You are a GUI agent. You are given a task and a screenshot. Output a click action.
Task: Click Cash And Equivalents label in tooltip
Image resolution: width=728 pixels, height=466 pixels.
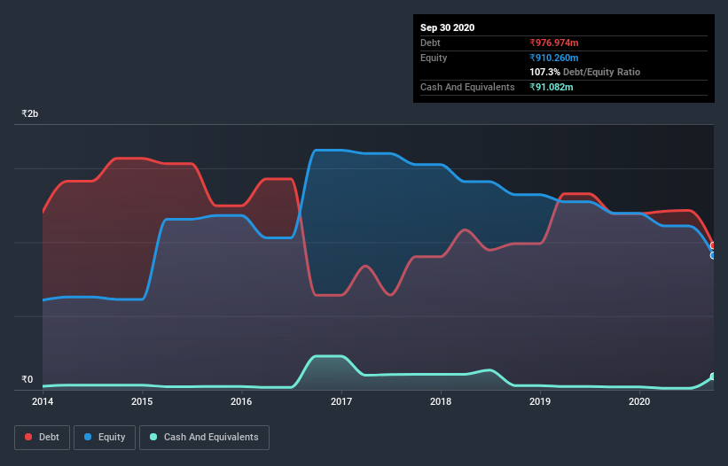tap(467, 87)
